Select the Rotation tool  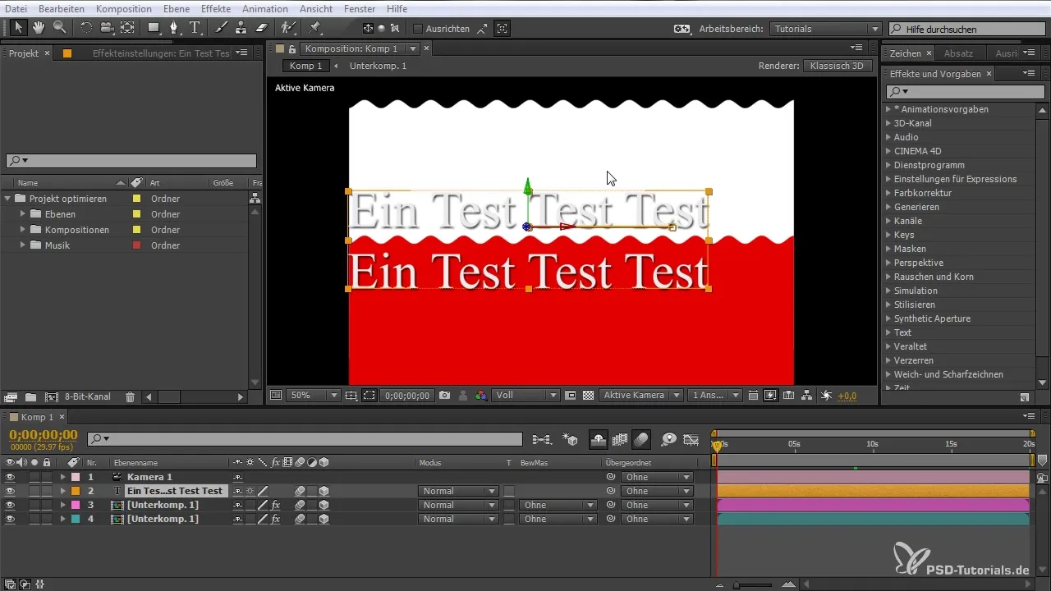[87, 28]
